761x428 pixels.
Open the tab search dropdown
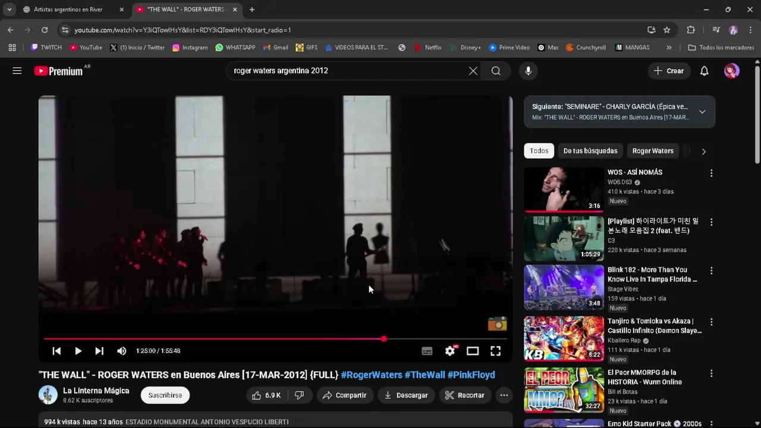coord(9,10)
